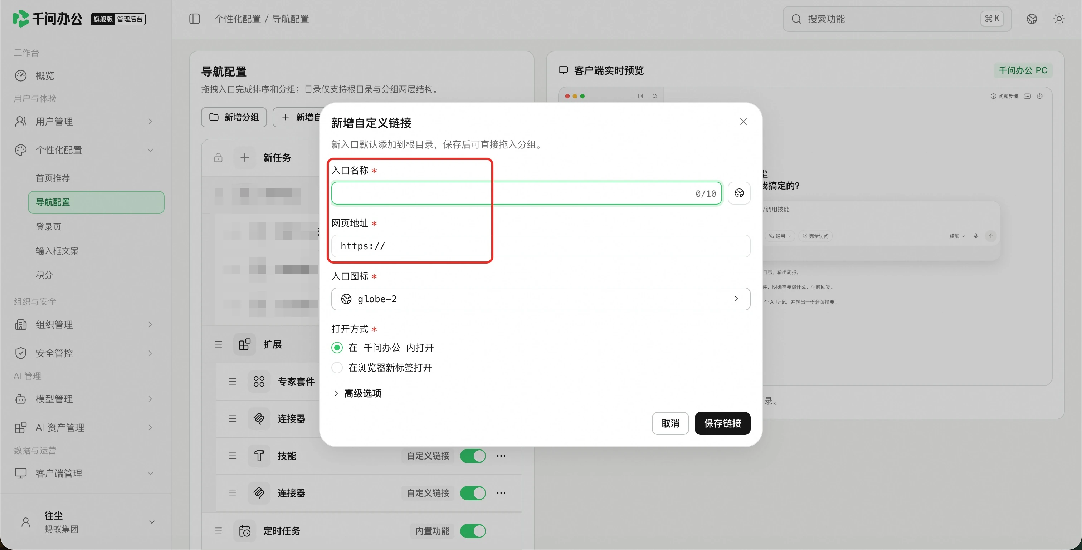This screenshot has width=1082, height=550.
Task: Click the 组织管理 building icon
Action: tap(21, 325)
